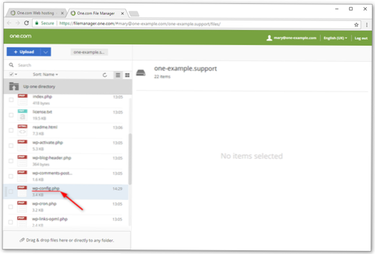Click the user profile icon in header

point(269,38)
